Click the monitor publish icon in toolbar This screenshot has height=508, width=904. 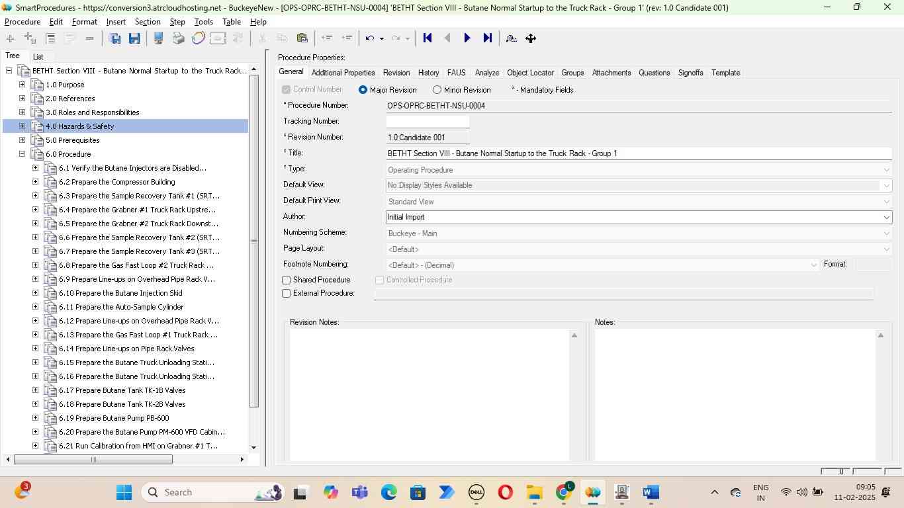[158, 38]
